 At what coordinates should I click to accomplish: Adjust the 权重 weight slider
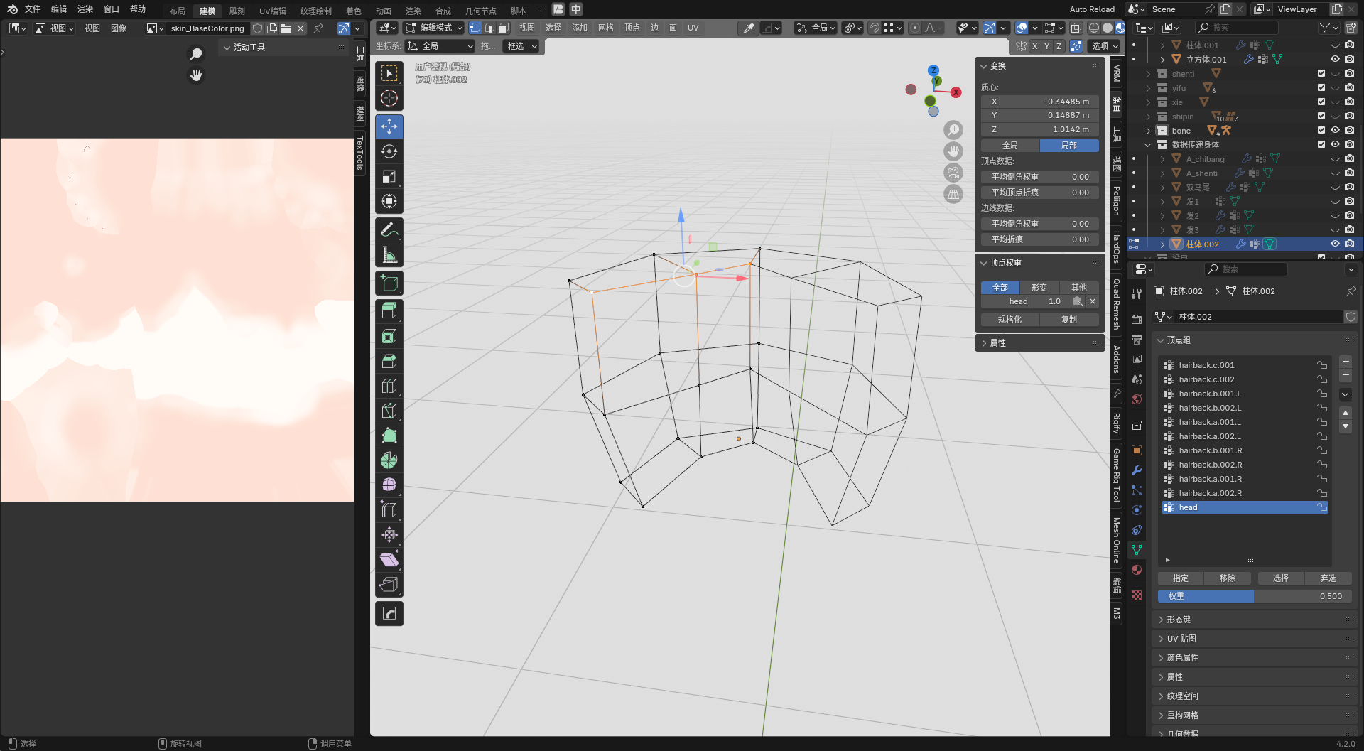tap(1254, 596)
